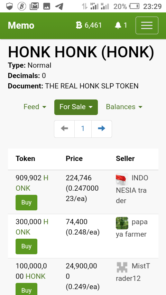Expand the Feed dropdown
This screenshot has height=295, width=166.
click(35, 107)
